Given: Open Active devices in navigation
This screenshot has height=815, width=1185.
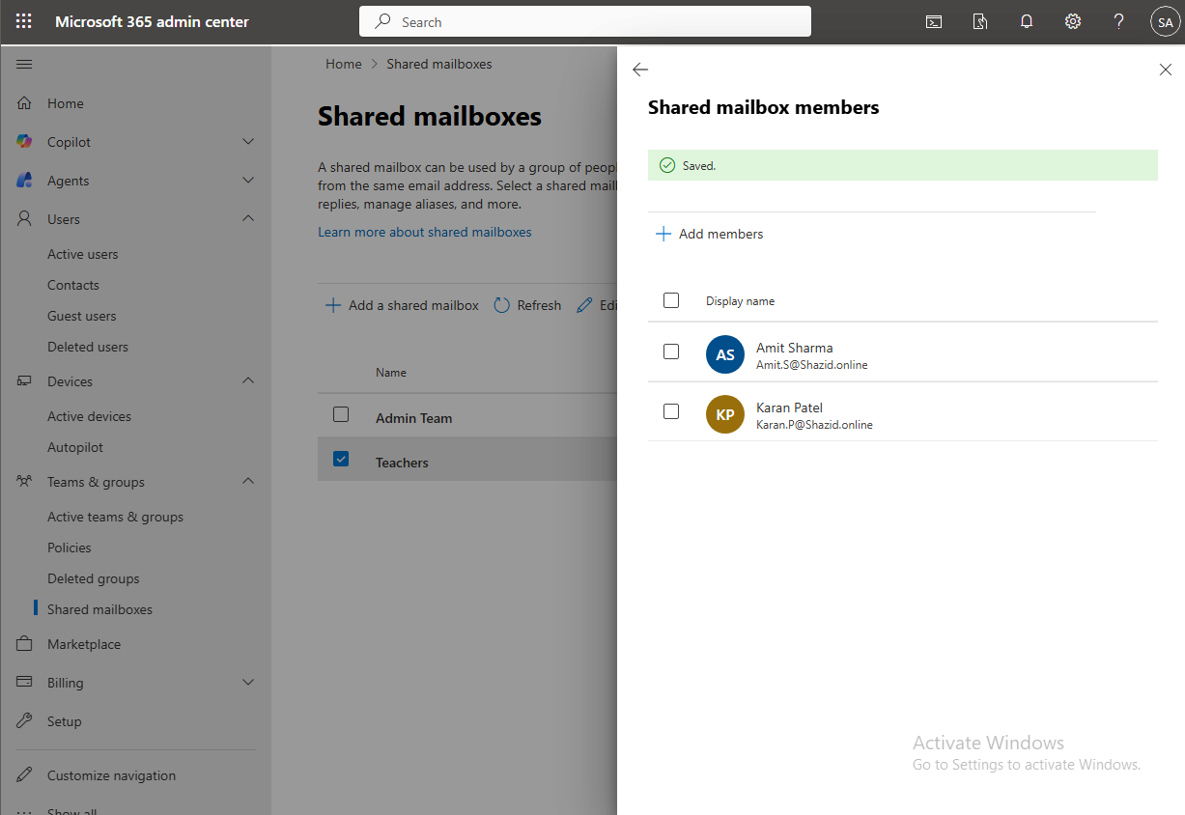Looking at the screenshot, I should (90, 416).
